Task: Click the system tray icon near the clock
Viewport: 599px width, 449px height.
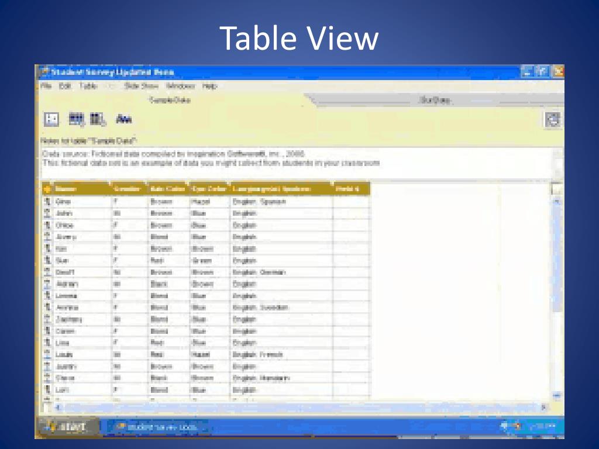Action: pyautogui.click(x=518, y=426)
